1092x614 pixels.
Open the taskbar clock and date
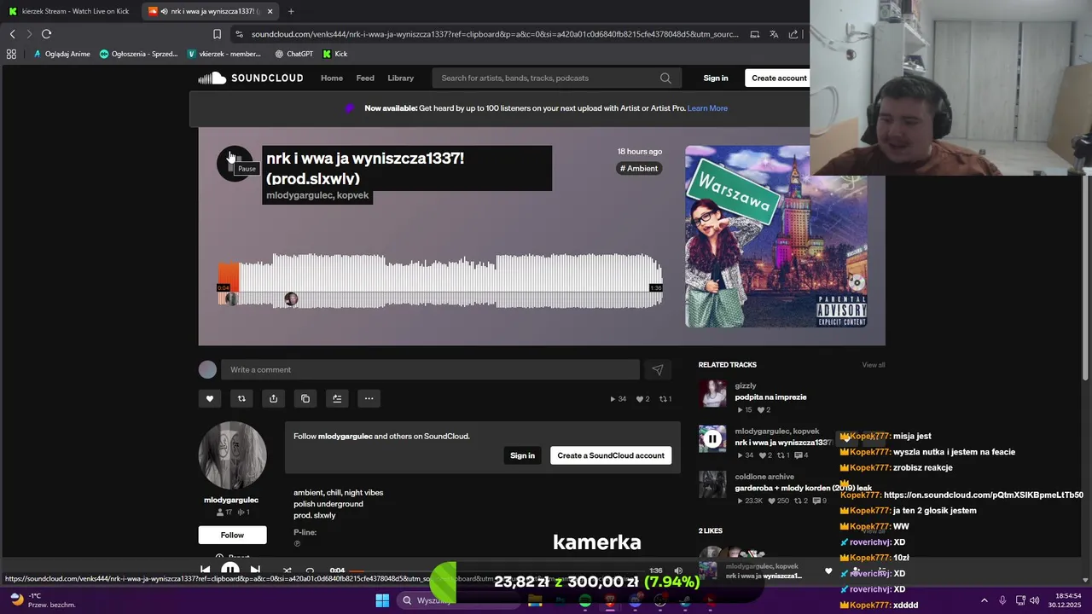1066,600
